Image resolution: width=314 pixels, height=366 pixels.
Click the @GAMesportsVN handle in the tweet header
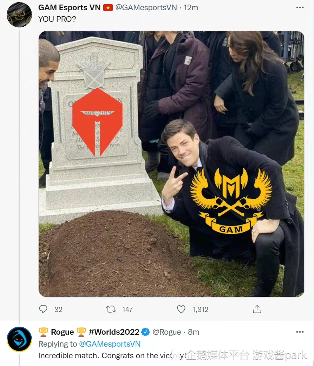tap(146, 7)
